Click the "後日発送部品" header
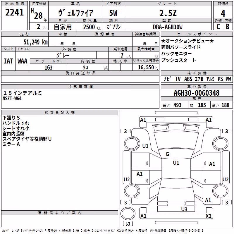The image size is (234, 234). pyautogui.click(x=80, y=73)
